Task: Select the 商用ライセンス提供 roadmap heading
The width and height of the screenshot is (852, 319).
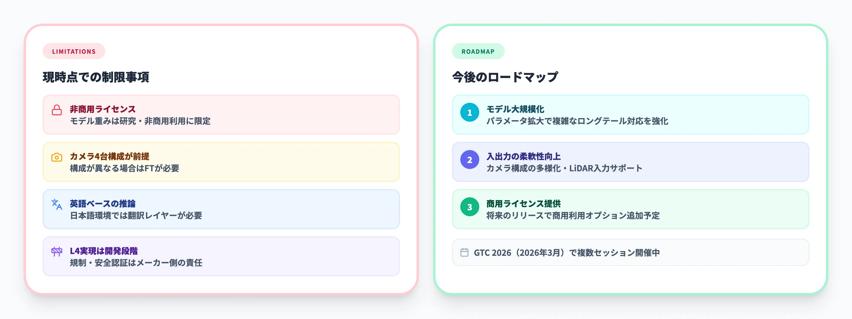Action: (x=523, y=204)
